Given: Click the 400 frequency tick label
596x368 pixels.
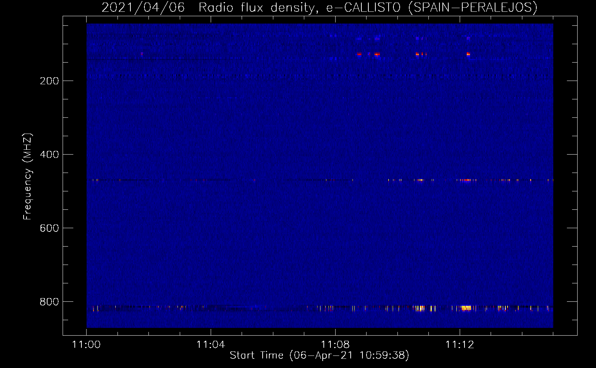Looking at the screenshot, I should pos(49,155).
